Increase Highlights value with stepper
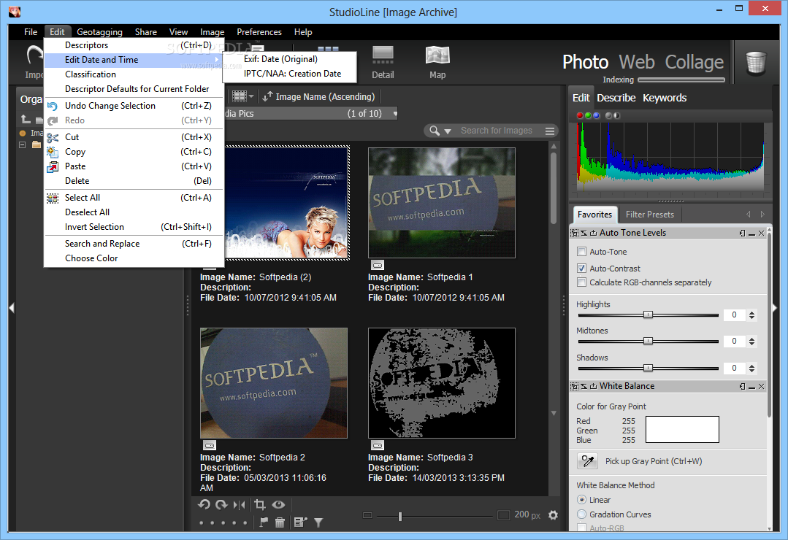Viewport: 788px width, 540px height. (751, 312)
